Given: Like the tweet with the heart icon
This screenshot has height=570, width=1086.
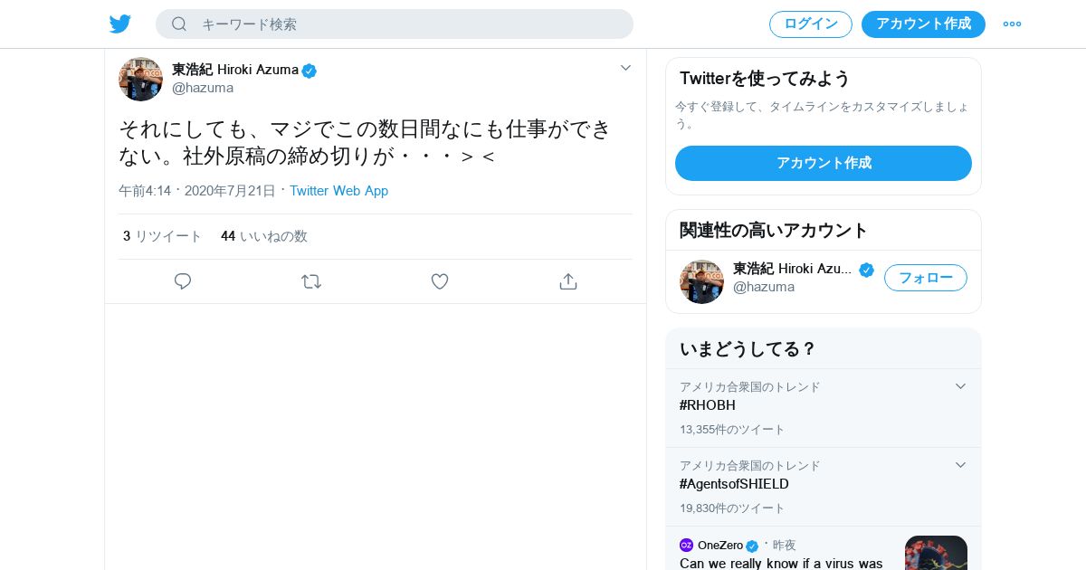Looking at the screenshot, I should point(440,281).
